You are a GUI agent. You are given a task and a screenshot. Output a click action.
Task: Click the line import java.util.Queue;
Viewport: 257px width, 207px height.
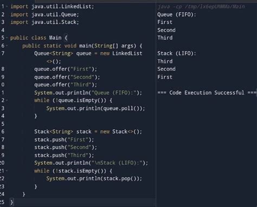(x=44, y=15)
